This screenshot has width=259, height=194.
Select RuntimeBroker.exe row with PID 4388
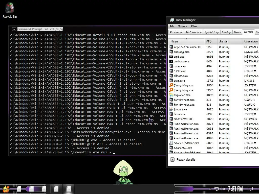click(x=214, y=133)
